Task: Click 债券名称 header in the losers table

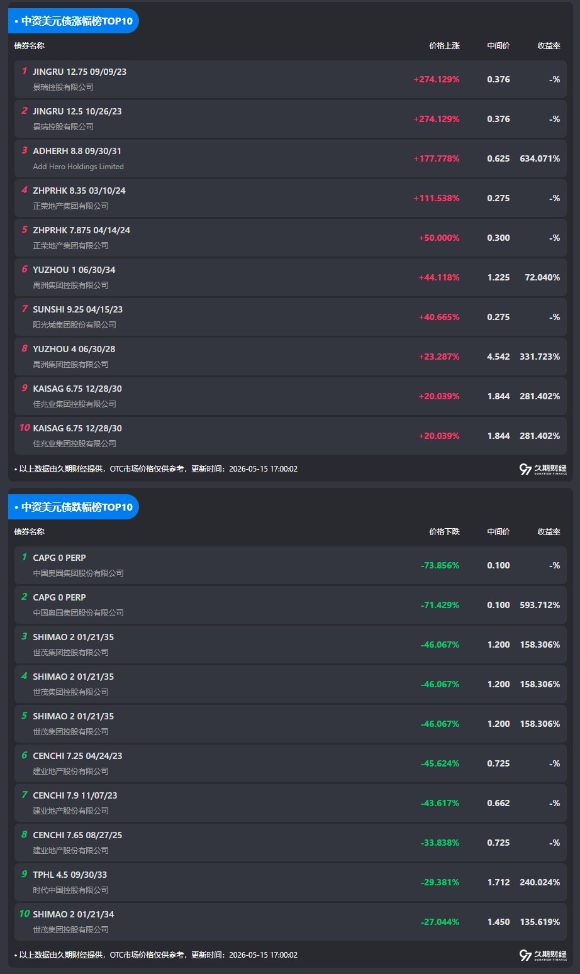Action: pyautogui.click(x=30, y=532)
